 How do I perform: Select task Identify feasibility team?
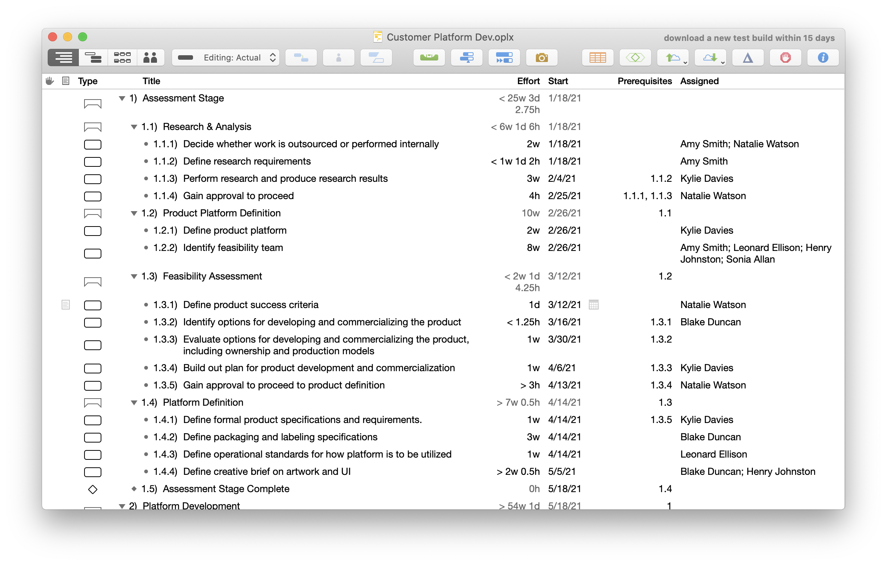click(x=233, y=248)
